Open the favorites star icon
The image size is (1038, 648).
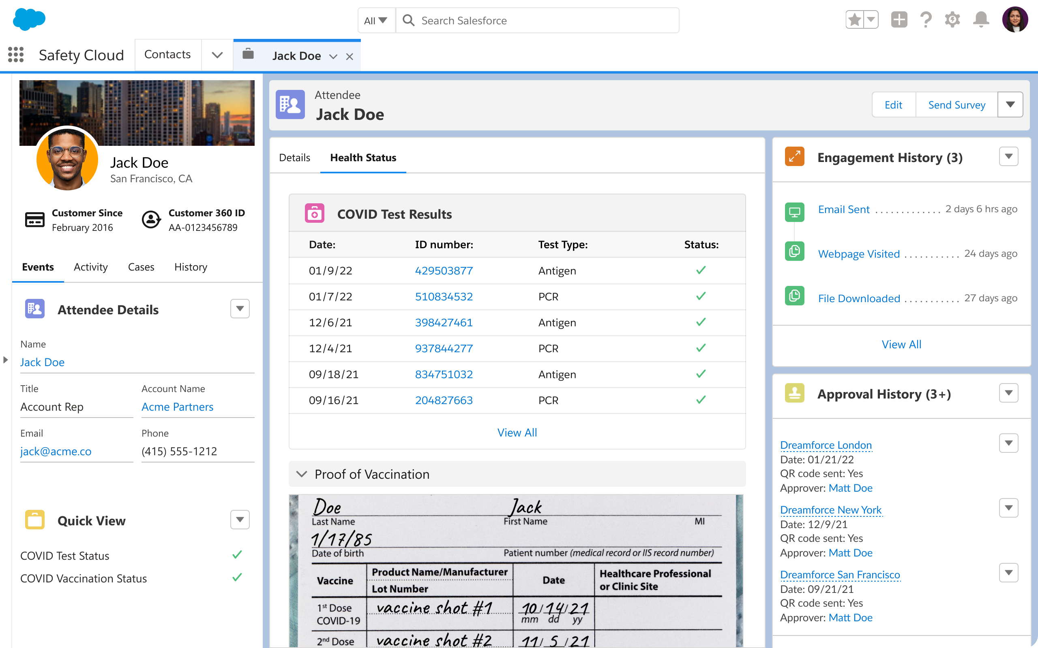pos(854,19)
